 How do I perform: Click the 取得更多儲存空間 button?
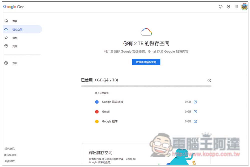[146, 62]
